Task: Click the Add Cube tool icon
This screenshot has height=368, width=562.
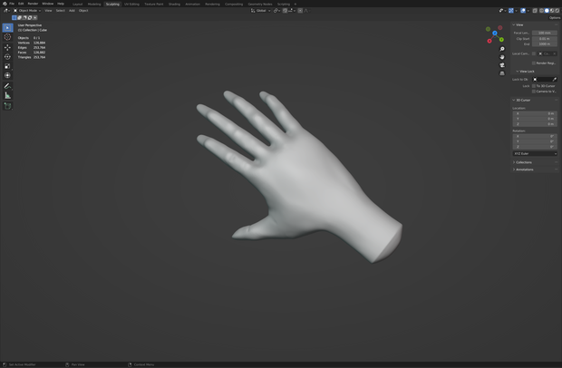Action: [7, 106]
